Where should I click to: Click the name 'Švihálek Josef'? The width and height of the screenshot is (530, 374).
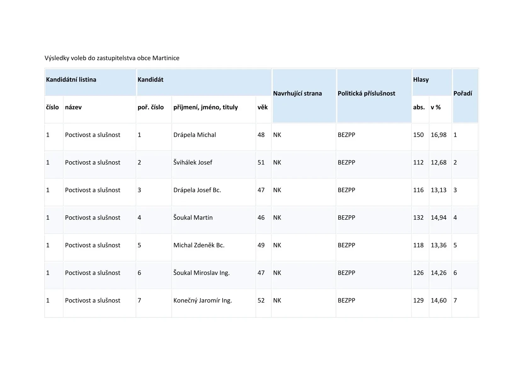point(193,162)
